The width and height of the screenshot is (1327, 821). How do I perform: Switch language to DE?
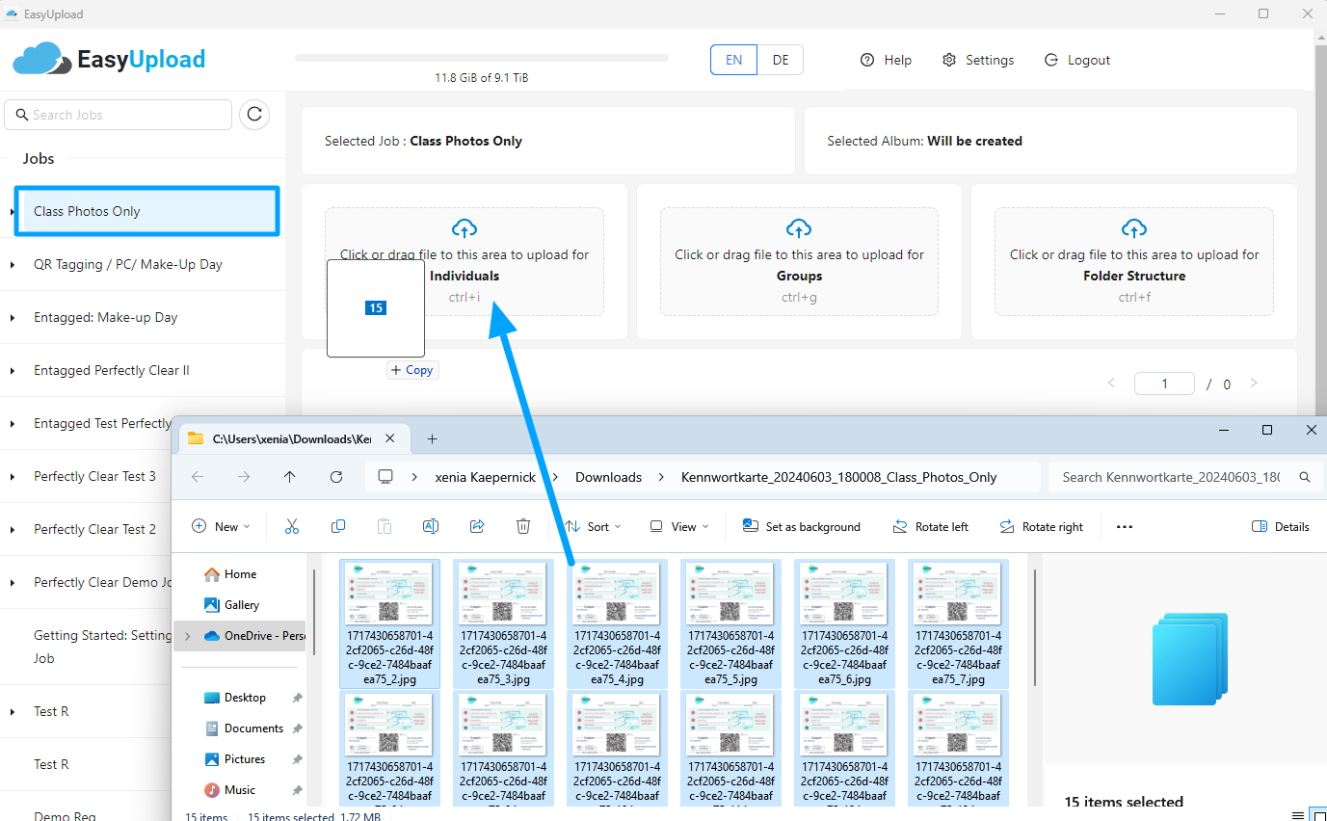coord(781,60)
